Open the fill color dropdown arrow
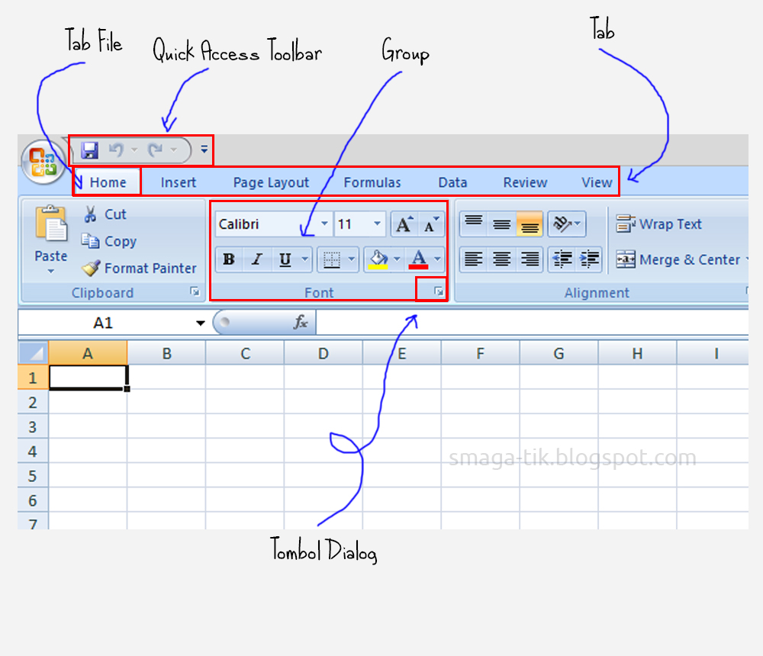 395,259
